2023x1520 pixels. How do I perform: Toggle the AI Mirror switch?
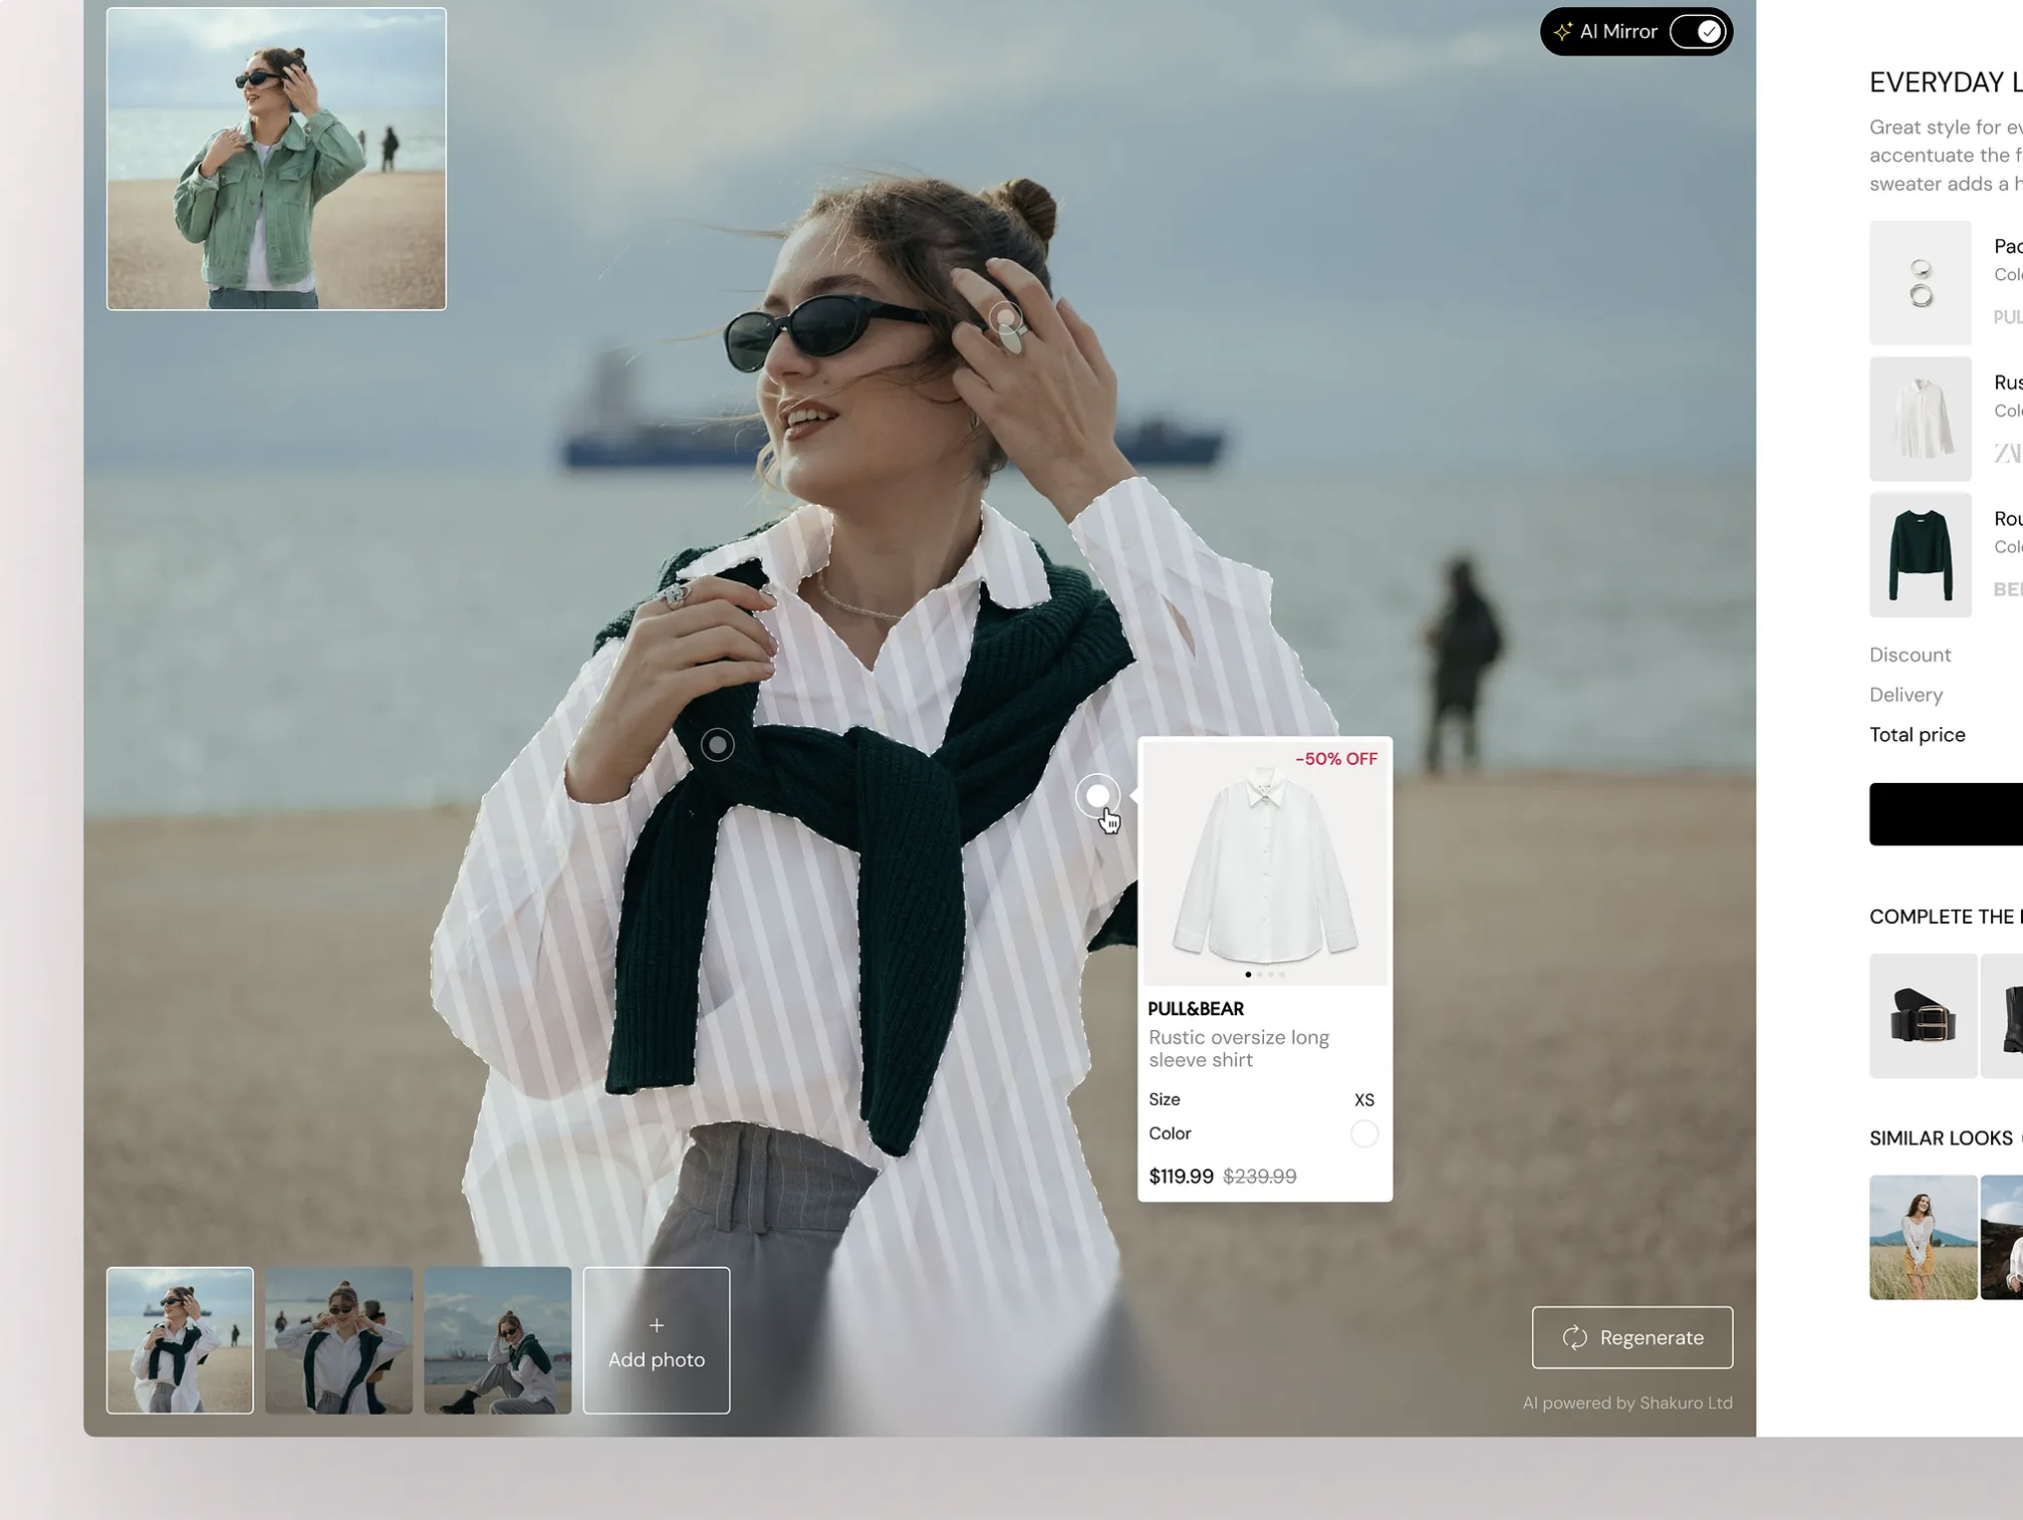click(1698, 32)
